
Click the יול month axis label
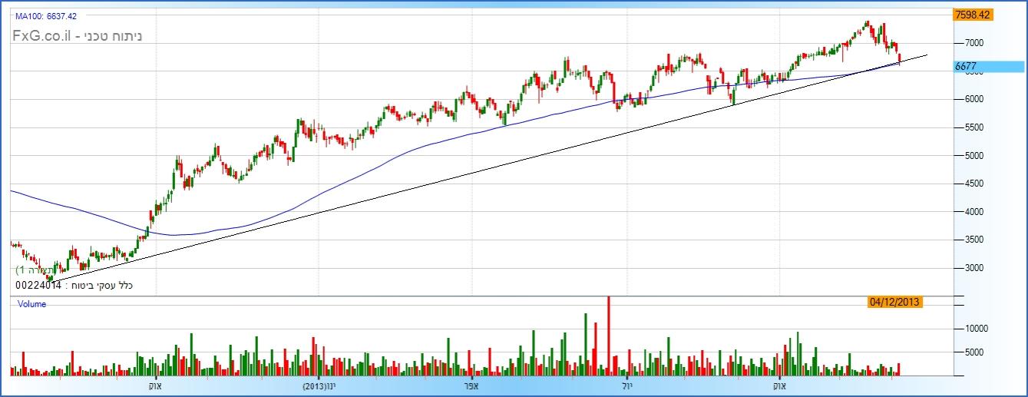pos(626,385)
